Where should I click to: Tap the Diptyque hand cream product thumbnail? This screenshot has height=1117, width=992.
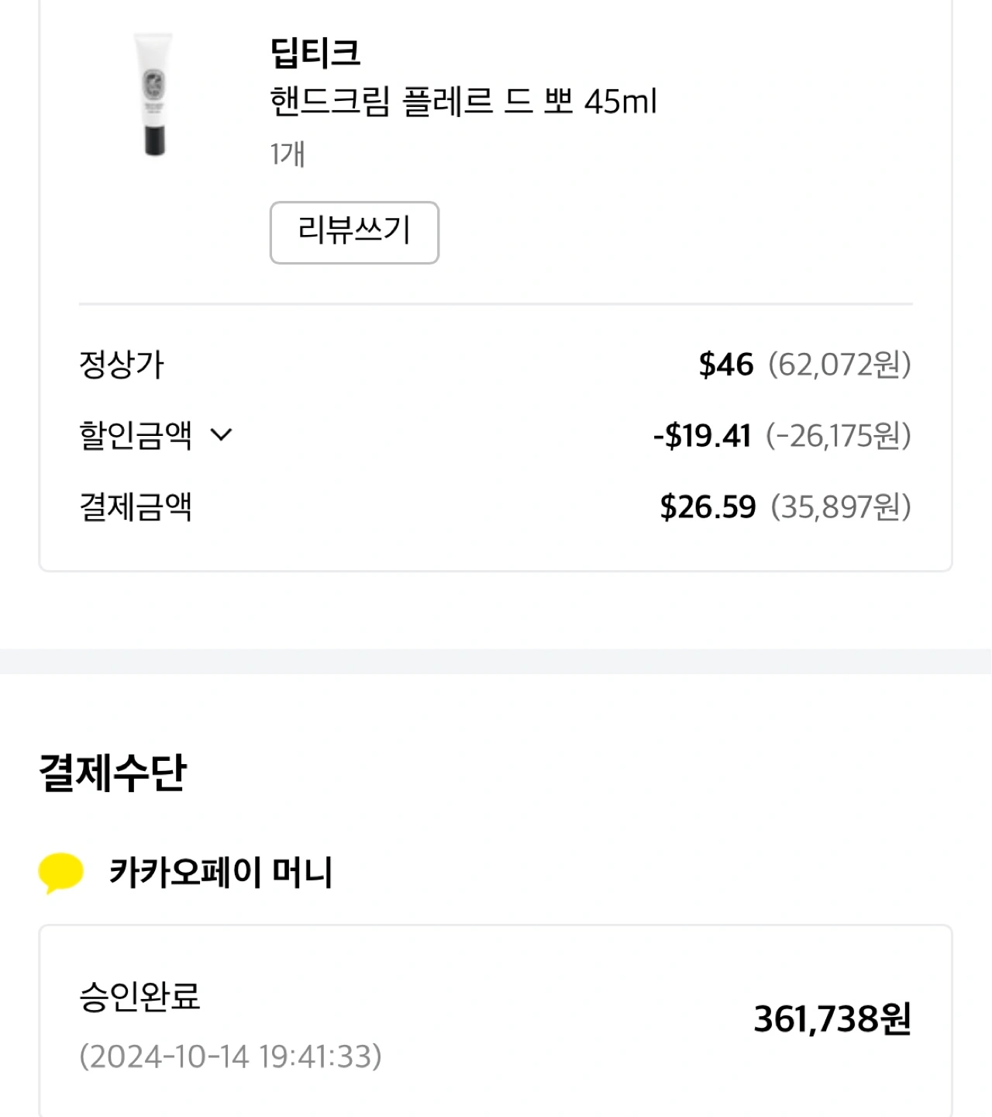point(154,94)
